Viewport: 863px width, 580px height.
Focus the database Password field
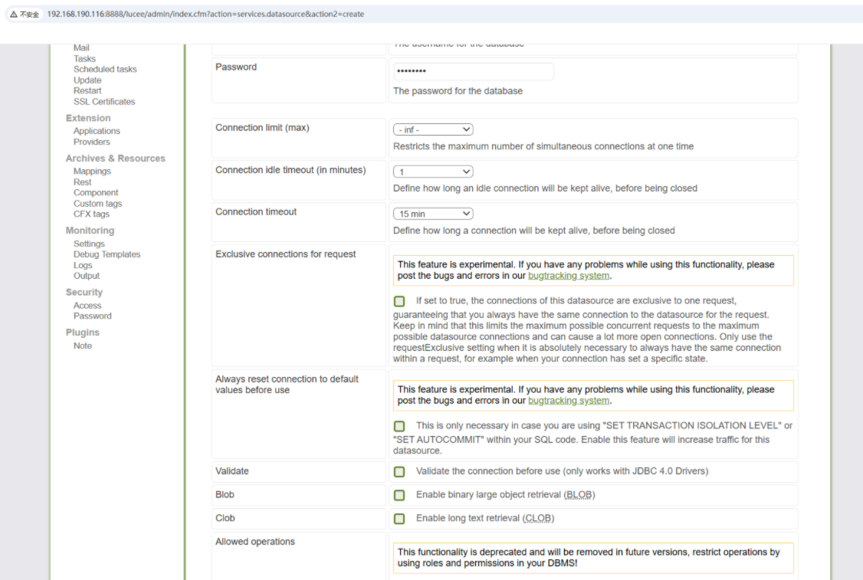tap(473, 71)
